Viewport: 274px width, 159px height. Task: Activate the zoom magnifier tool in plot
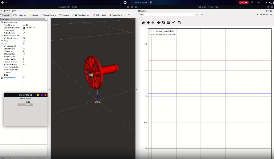tap(164, 23)
